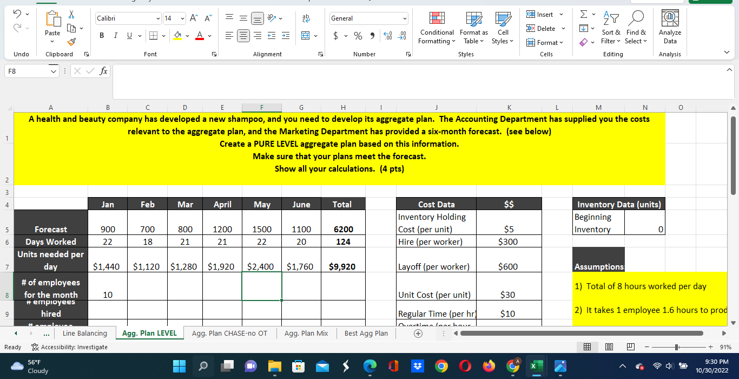
Task: Click Merge and Center icon
Action: (x=305, y=36)
